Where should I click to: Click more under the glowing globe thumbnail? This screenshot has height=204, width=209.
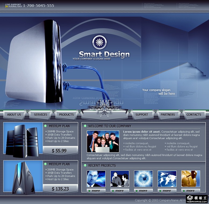tap(143, 191)
